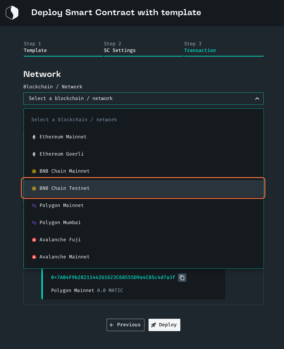Click the Previous button
The image size is (284, 349).
click(125, 325)
